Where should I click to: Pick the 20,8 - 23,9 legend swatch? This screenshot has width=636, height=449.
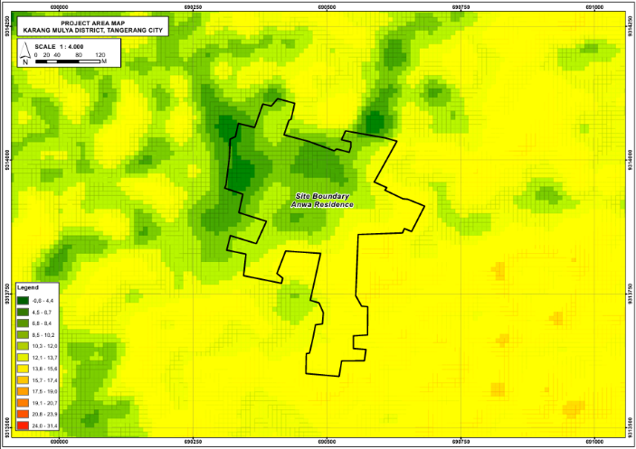click(x=23, y=414)
